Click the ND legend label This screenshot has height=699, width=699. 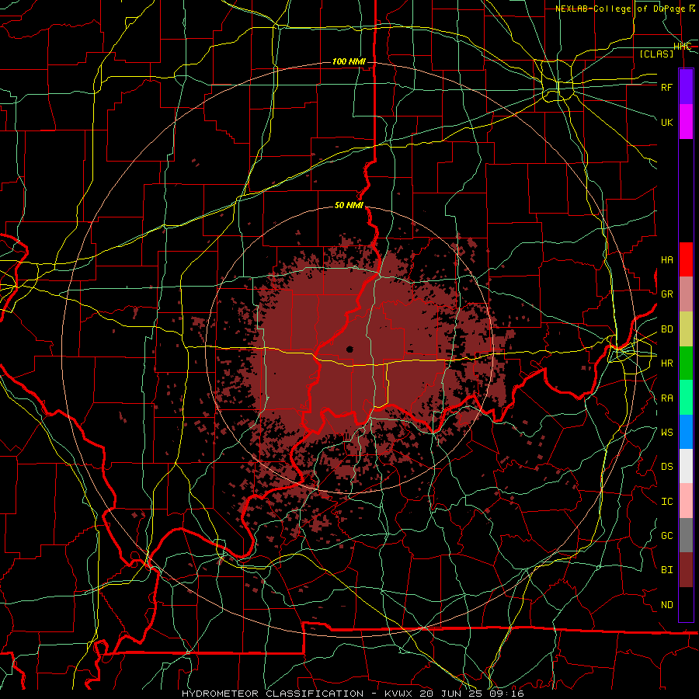pyautogui.click(x=667, y=605)
